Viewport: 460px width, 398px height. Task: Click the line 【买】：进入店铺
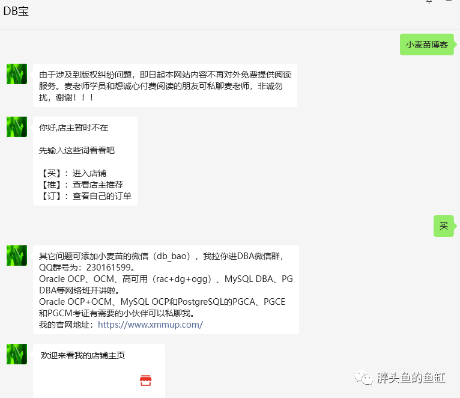[x=73, y=173]
